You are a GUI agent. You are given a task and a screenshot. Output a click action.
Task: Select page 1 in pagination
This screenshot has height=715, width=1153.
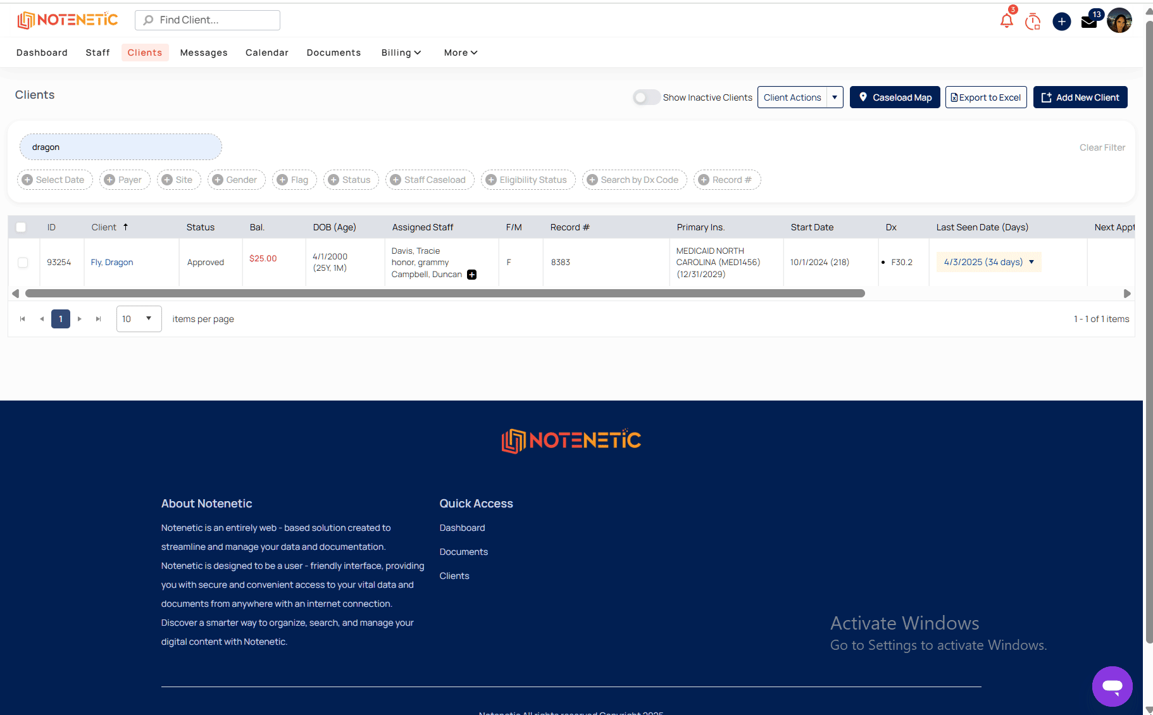(x=61, y=319)
